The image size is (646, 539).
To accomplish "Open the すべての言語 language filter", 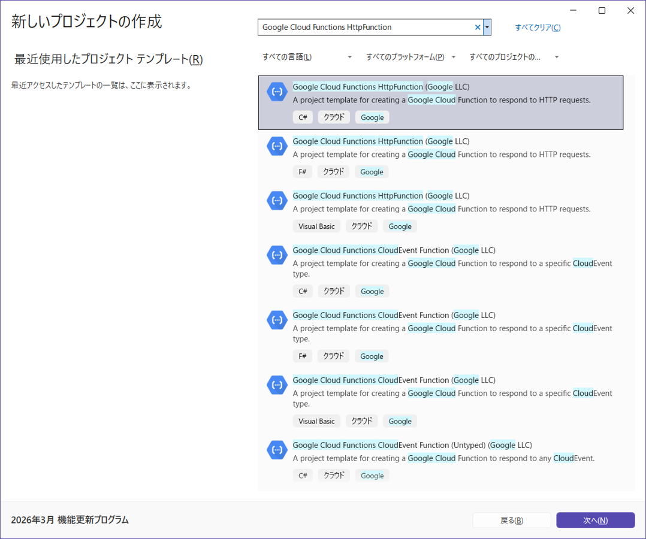I will coord(307,57).
